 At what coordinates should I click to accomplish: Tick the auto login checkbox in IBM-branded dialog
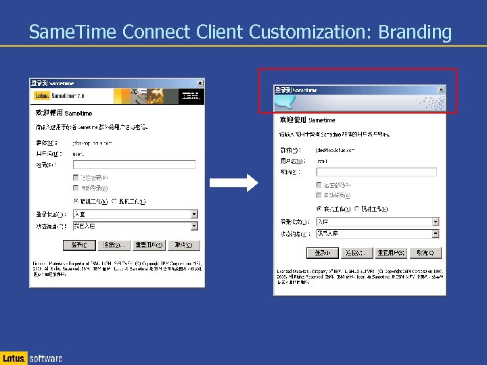(x=76, y=188)
